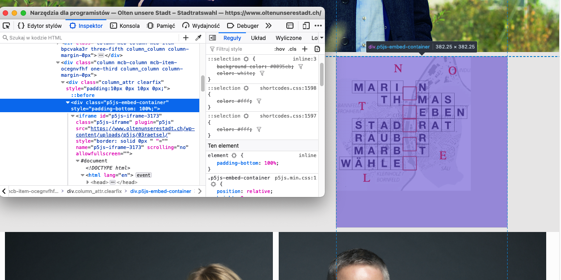Image resolution: width=561 pixels, height=280 pixels.
Task: Collapse the #document node
Action: coord(78,161)
